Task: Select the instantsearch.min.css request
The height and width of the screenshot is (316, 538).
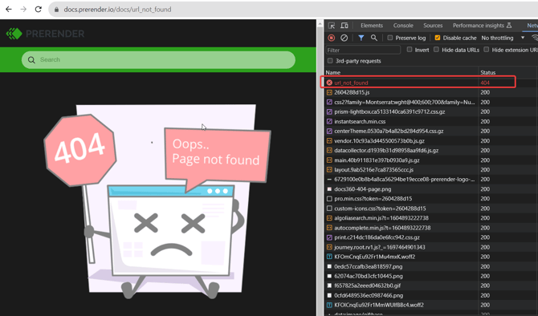Action: (360, 121)
